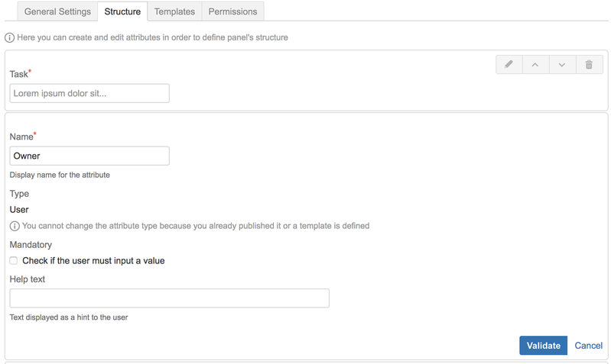The image size is (611, 364).
Task: Click the 'Check if the user must input a value' label
Action: [x=93, y=261]
